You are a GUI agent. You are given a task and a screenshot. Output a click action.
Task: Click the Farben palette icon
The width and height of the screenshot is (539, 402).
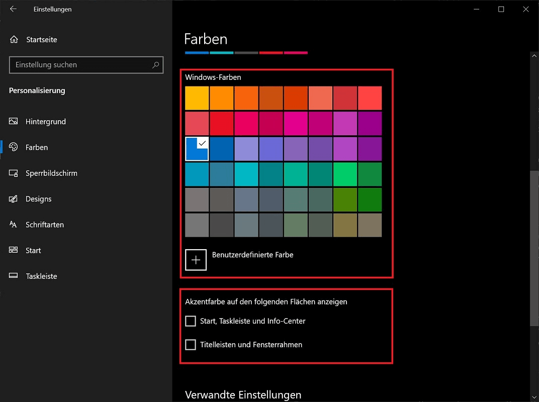14,147
